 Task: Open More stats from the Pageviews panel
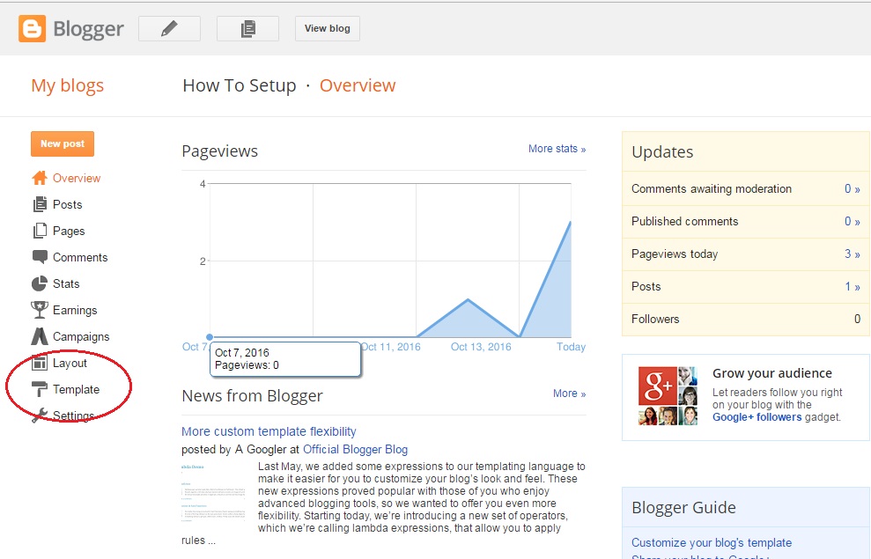pos(557,148)
